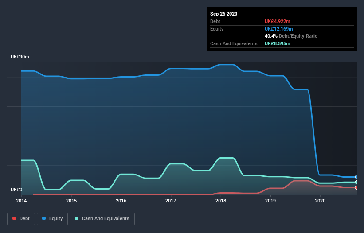Toggle the Debt legend button
This screenshot has width=364, height=233.
[x=21, y=219]
